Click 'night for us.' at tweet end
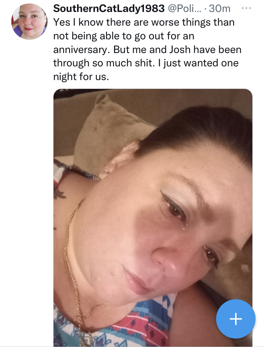The width and height of the screenshot is (264, 347). coord(81,77)
